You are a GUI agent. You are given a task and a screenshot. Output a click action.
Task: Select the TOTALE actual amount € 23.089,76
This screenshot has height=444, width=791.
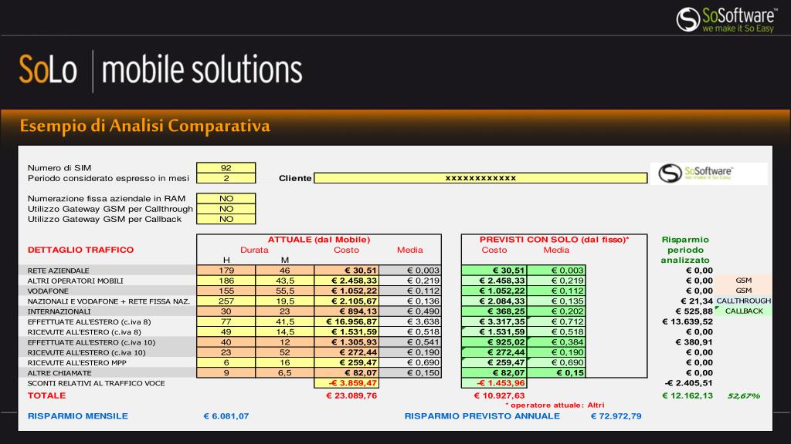351,395
